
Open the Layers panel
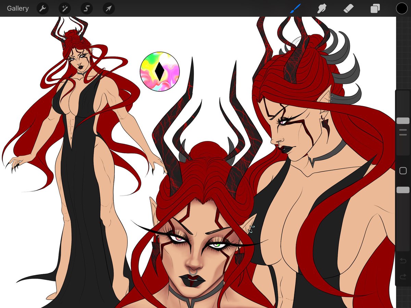(x=375, y=8)
